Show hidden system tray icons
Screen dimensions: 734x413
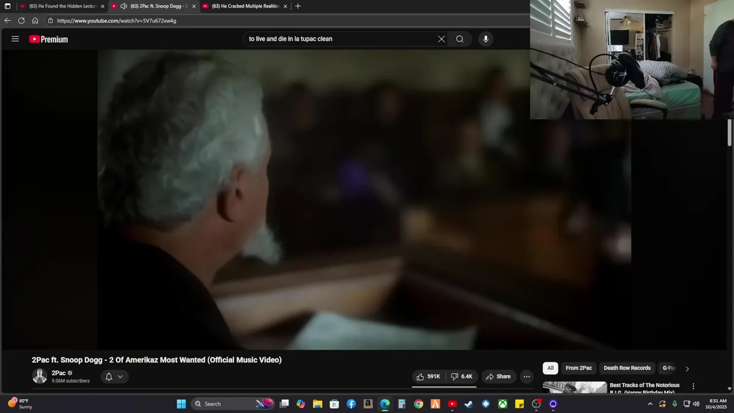pyautogui.click(x=650, y=404)
